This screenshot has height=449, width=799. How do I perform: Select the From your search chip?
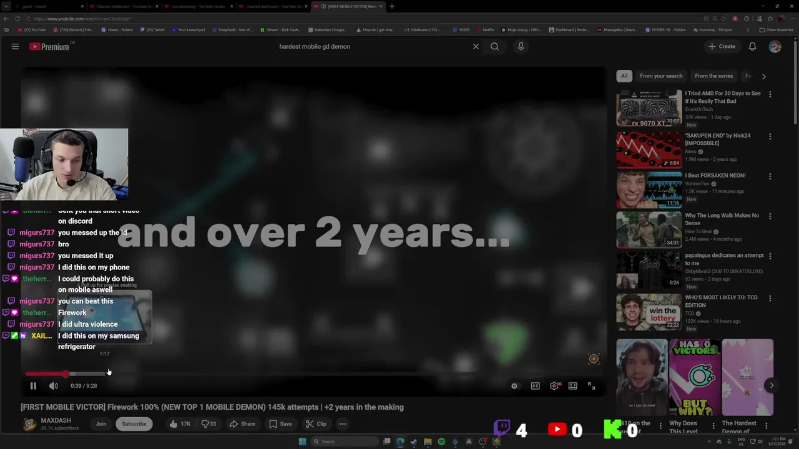[661, 76]
